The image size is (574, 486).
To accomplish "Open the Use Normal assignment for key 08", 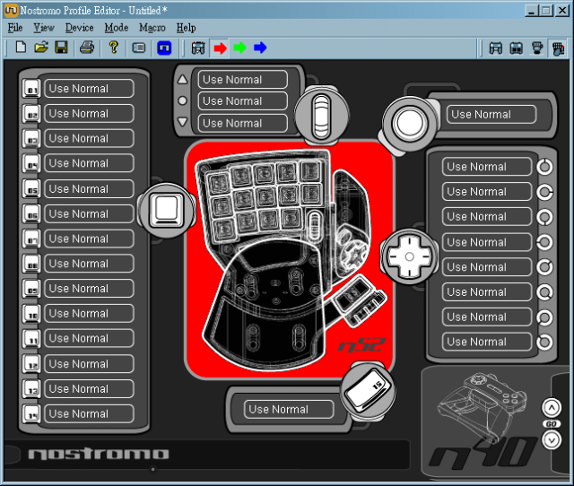I will [89, 264].
